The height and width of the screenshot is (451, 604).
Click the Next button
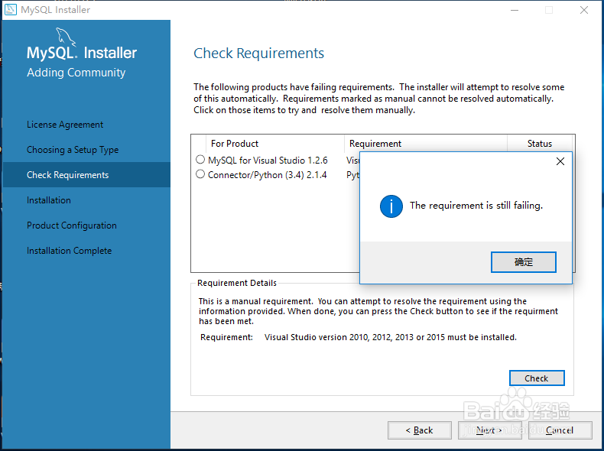tap(489, 430)
